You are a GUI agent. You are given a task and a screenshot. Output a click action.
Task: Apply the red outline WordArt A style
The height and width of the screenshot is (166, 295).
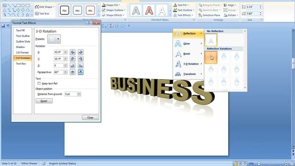[149, 11]
